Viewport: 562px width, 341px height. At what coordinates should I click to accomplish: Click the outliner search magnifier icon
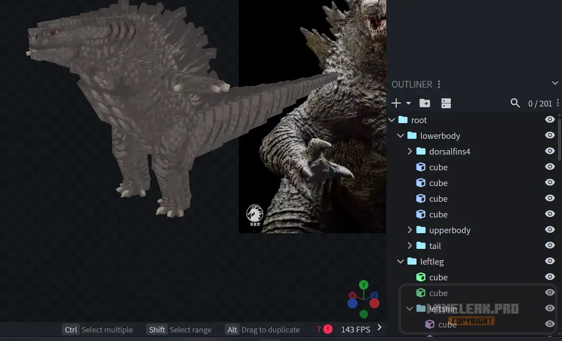(x=515, y=103)
